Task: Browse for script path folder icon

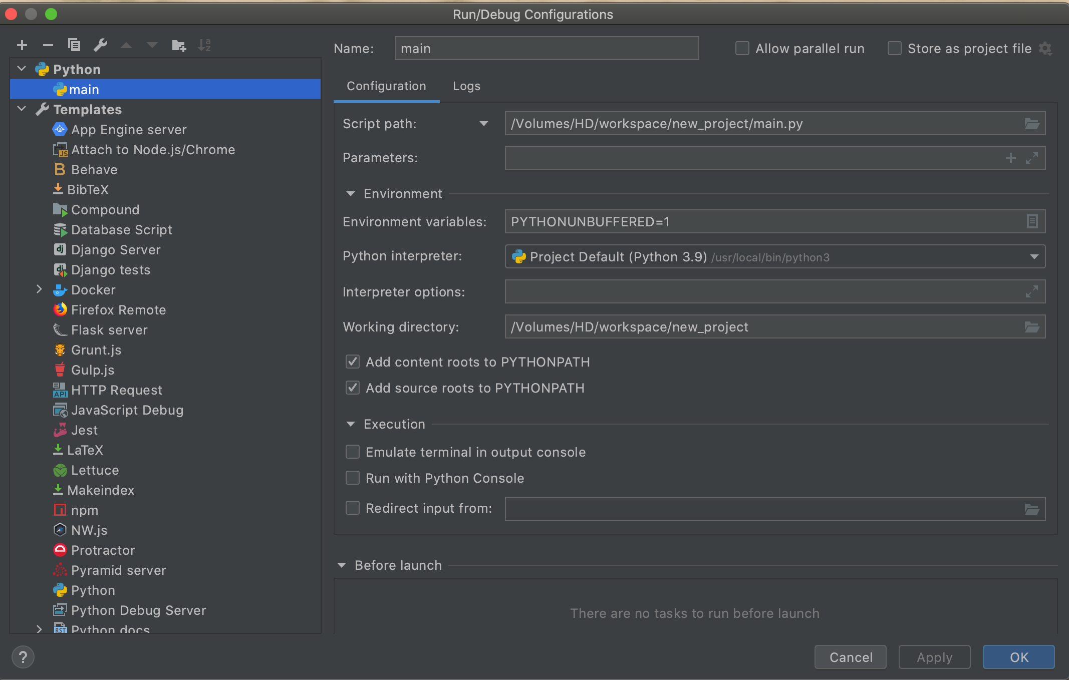Action: pos(1031,124)
